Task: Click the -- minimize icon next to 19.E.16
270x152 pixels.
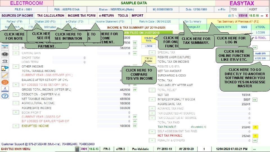Action: point(262,16)
